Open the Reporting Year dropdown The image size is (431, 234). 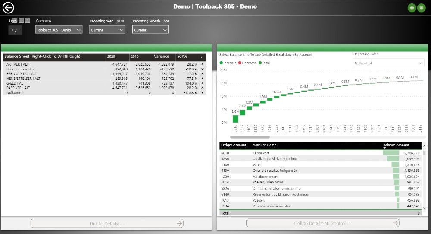(x=107, y=30)
